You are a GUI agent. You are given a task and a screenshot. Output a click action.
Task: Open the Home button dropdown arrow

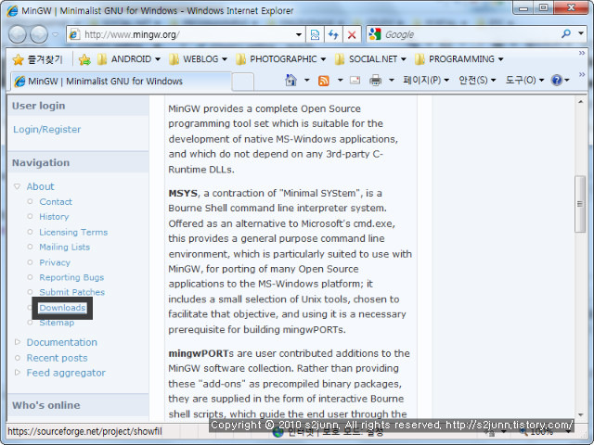pos(307,81)
